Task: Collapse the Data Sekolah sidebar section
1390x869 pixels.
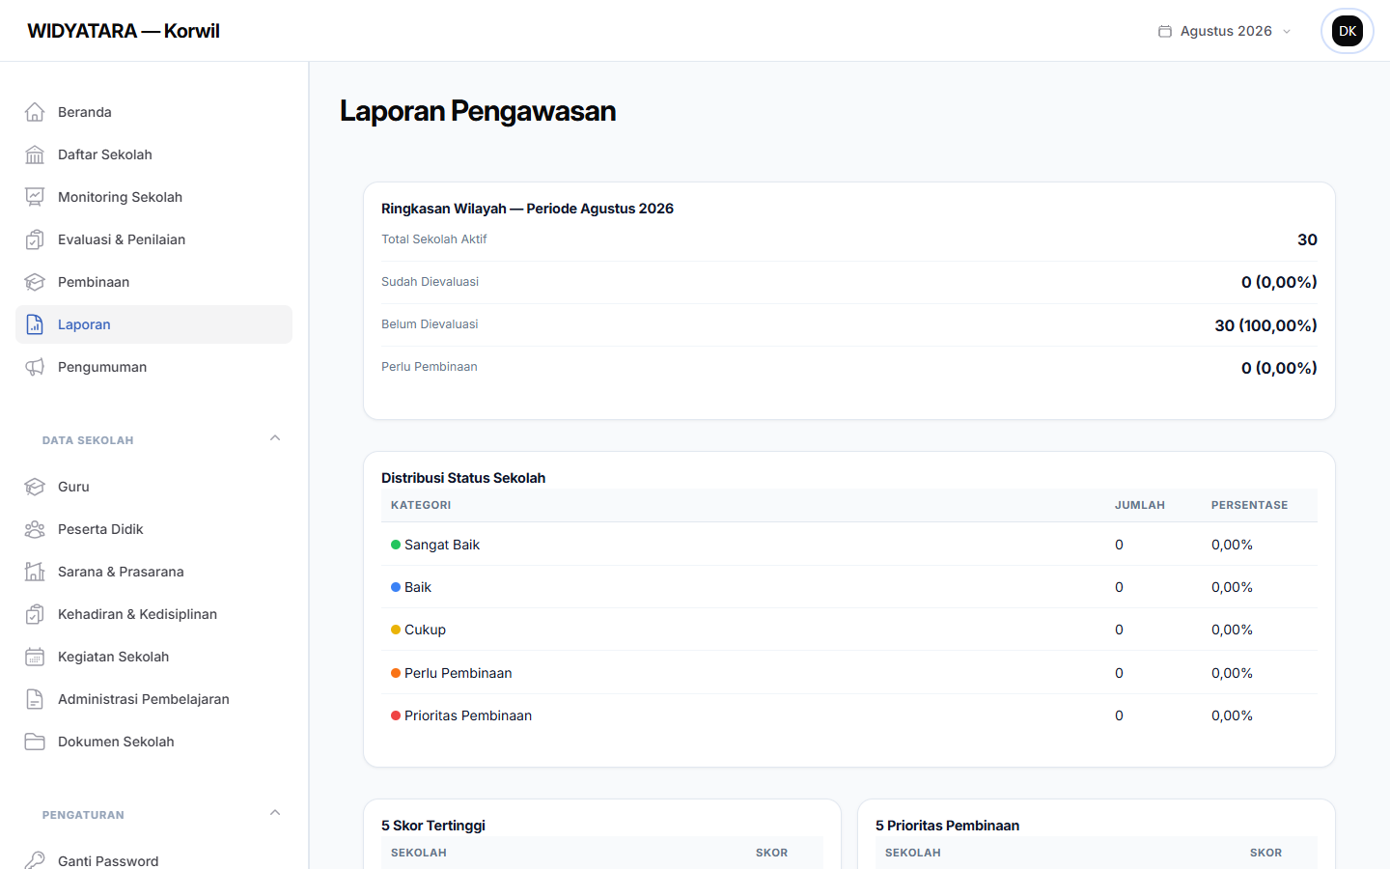Action: [275, 438]
